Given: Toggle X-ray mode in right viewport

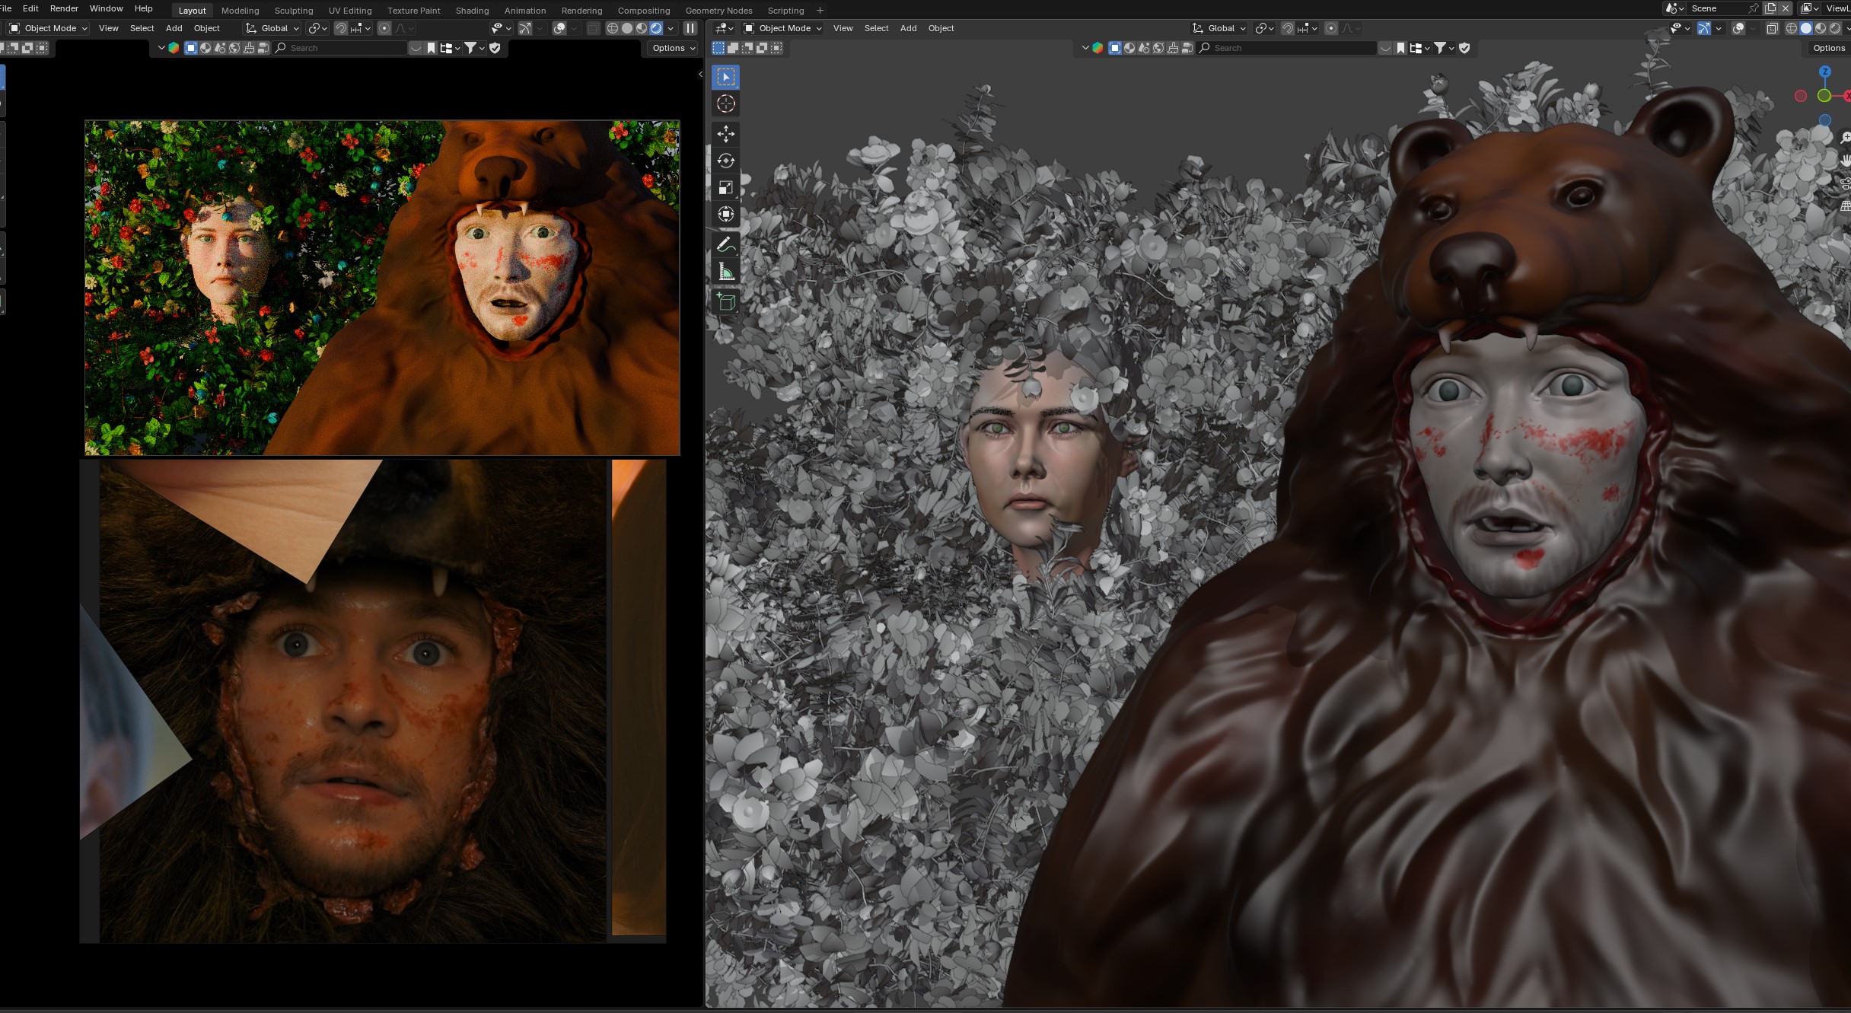Looking at the screenshot, I should (1772, 28).
